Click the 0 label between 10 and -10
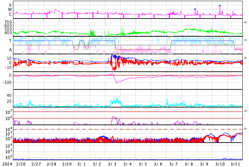 [x=11, y=63]
